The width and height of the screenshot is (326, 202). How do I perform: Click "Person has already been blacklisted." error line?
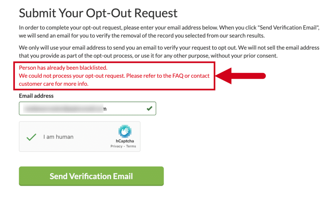point(63,68)
